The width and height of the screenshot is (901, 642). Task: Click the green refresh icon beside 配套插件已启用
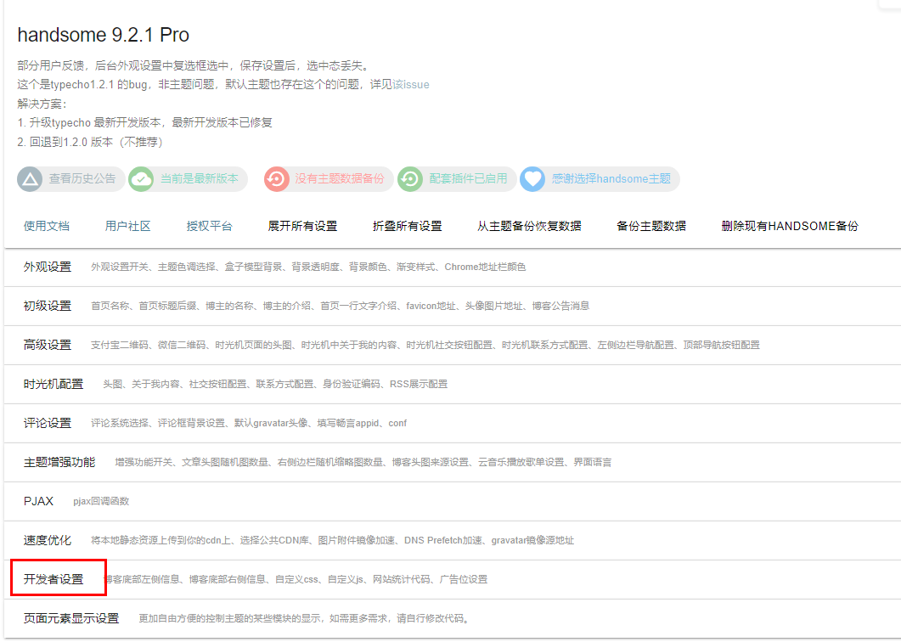(410, 179)
